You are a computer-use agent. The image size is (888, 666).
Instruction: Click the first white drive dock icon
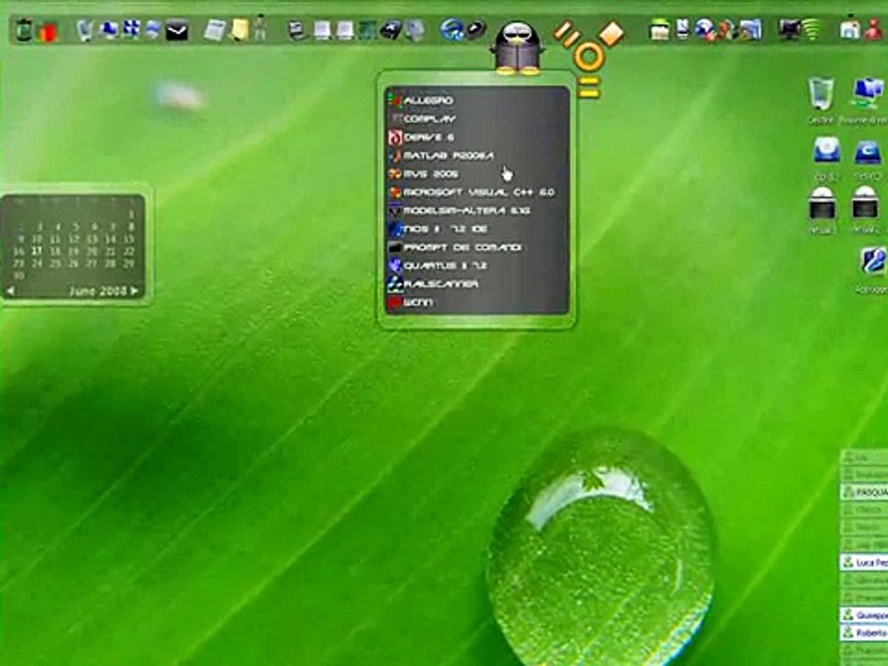click(322, 30)
